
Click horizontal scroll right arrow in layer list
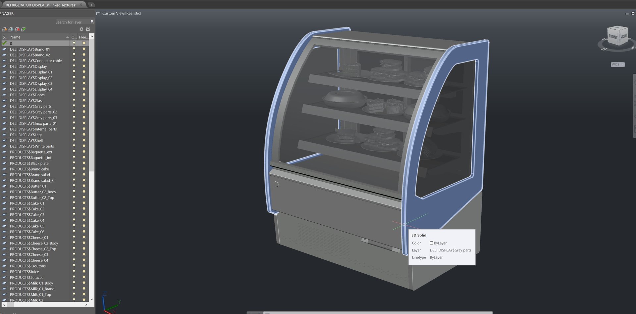[86, 304]
